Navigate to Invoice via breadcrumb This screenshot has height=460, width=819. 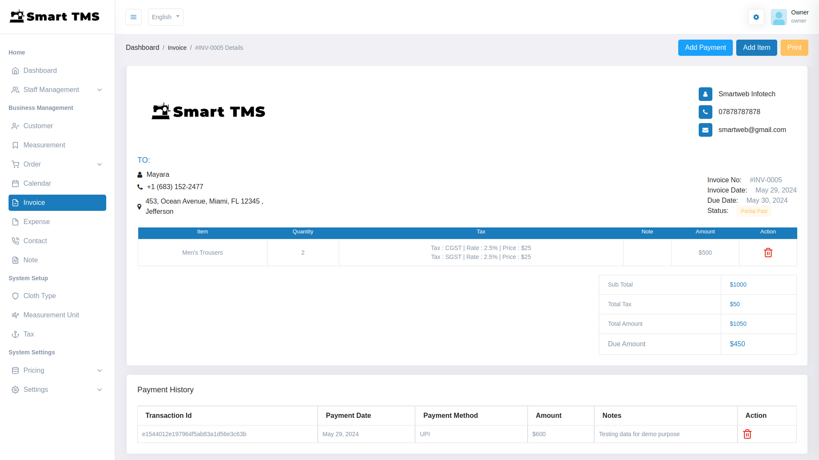tap(177, 47)
